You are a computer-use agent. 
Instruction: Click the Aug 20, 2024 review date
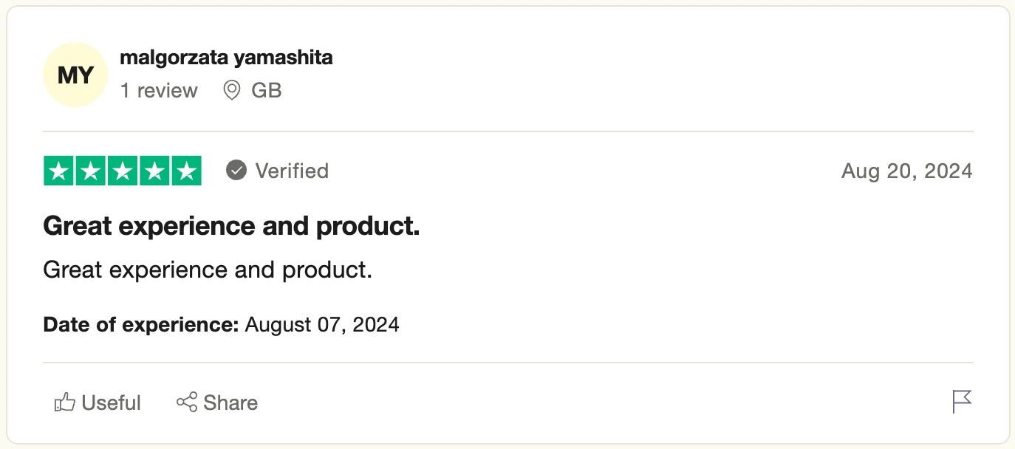[x=906, y=171]
